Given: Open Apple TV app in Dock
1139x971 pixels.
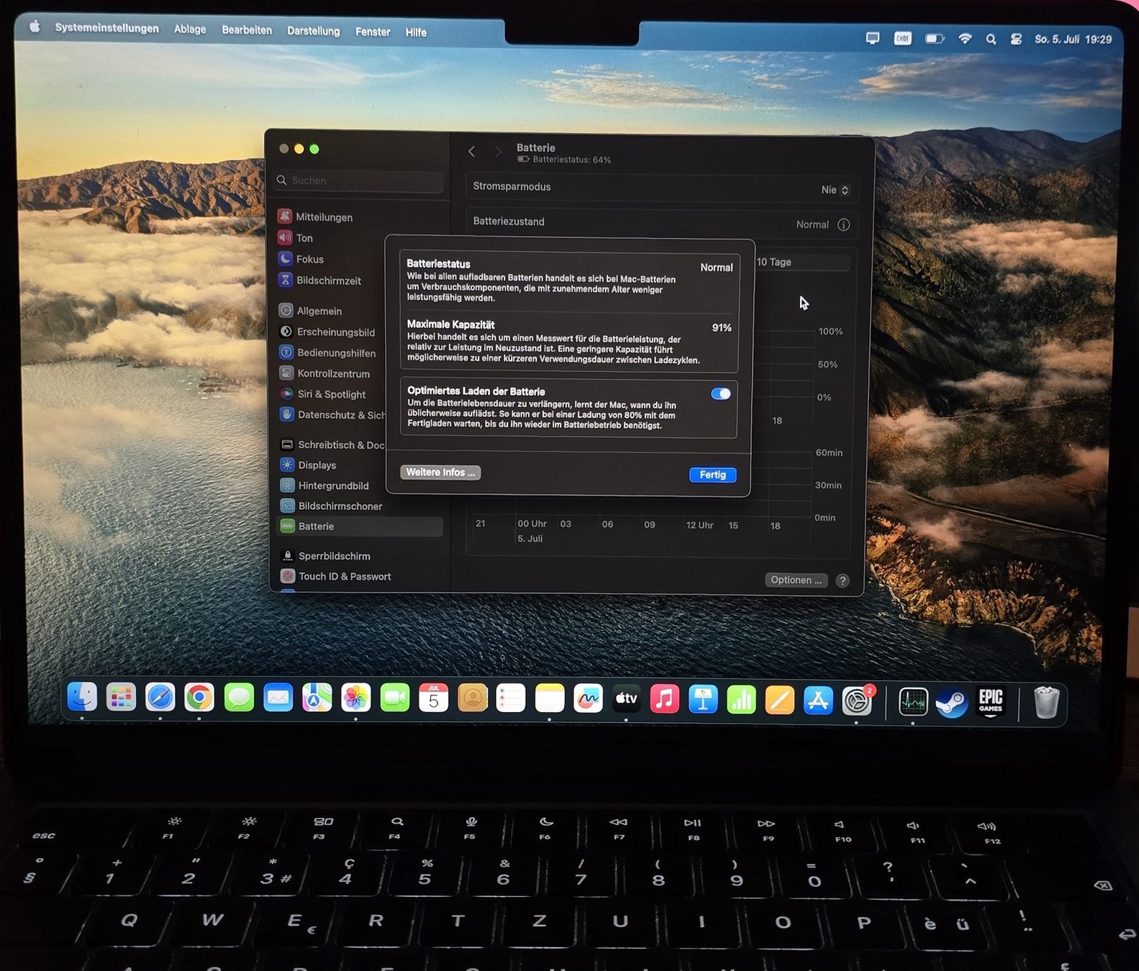Looking at the screenshot, I should pos(626,698).
